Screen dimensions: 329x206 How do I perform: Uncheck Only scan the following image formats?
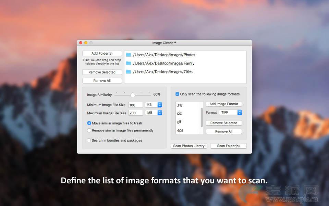click(x=177, y=94)
